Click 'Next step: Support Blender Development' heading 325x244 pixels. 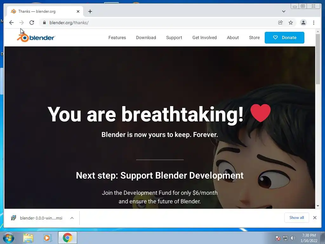click(x=160, y=175)
